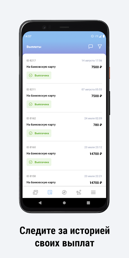Open the ruble refresh icon in bottom bar
Image resolution: width=129 pixels, height=258 pixels.
point(64,192)
